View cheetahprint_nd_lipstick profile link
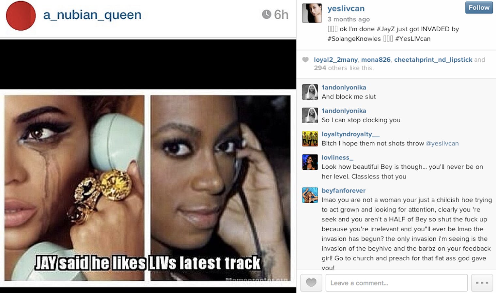This screenshot has height=293, width=496. [433, 60]
